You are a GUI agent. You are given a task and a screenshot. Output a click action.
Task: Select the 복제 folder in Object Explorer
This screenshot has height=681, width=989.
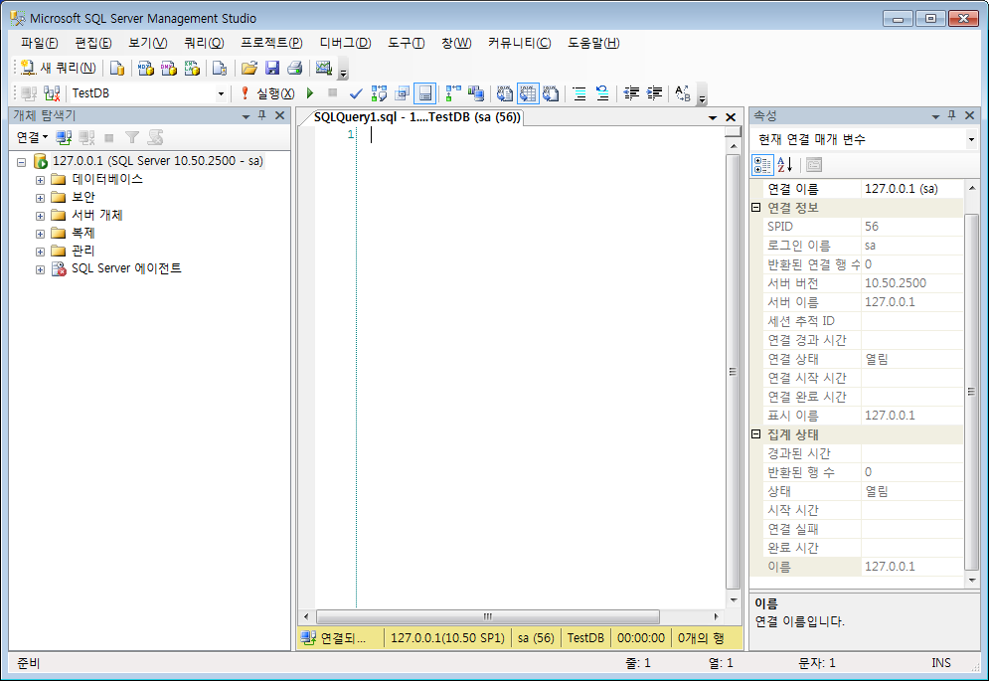pos(82,233)
